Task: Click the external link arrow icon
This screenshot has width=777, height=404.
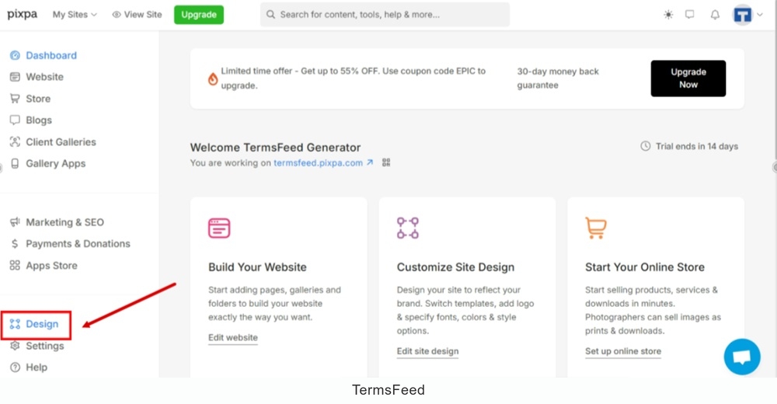Action: pos(370,162)
